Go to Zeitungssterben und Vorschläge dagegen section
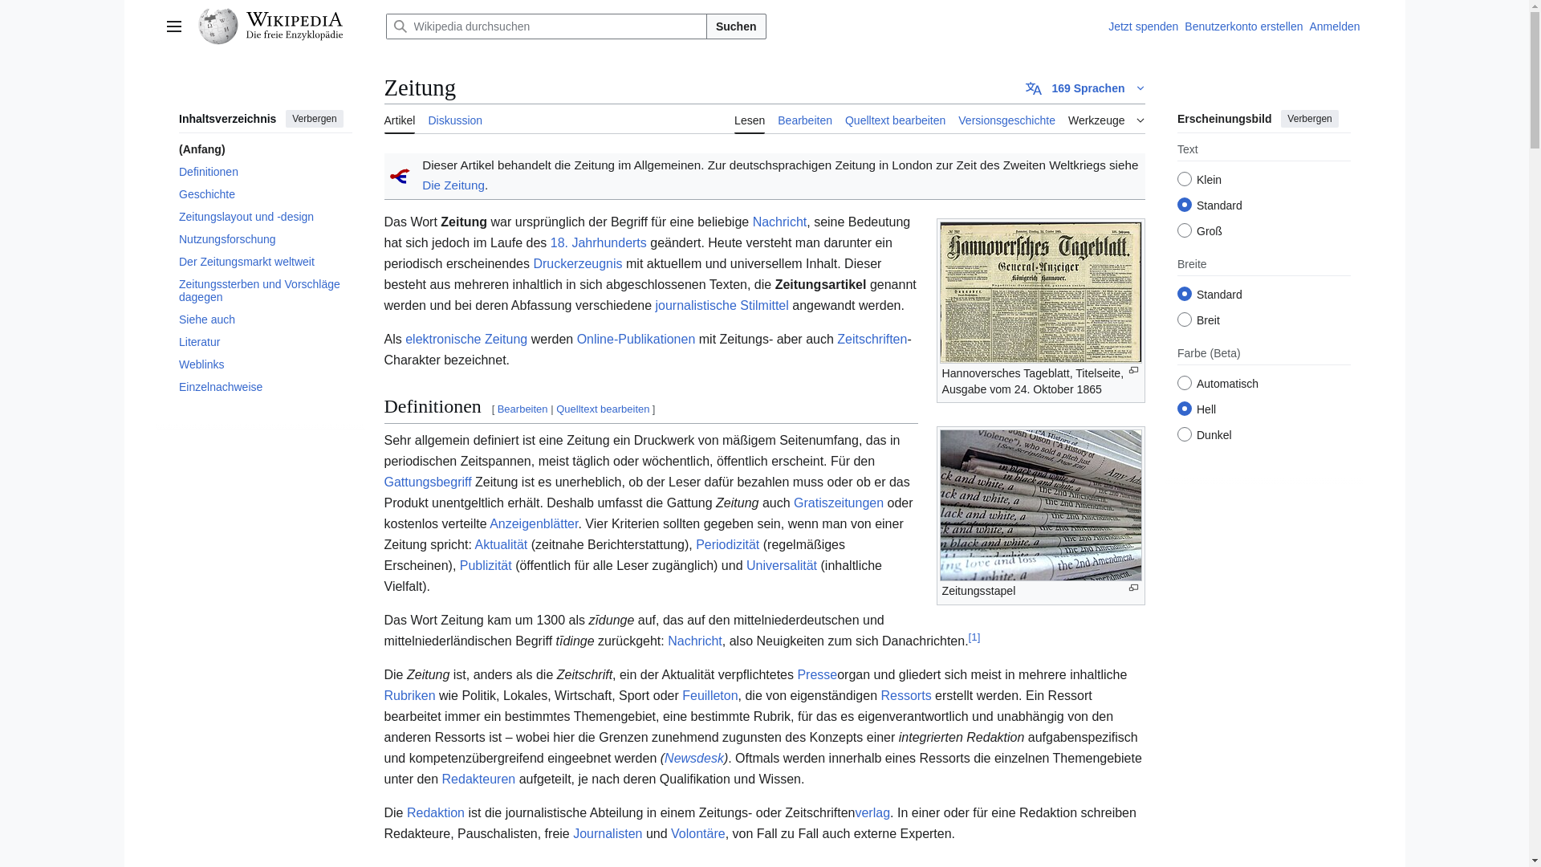 pos(259,291)
